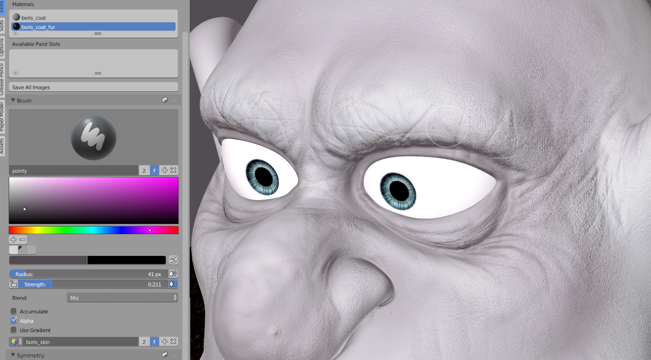Select the boris_coat_fur material

(94, 27)
